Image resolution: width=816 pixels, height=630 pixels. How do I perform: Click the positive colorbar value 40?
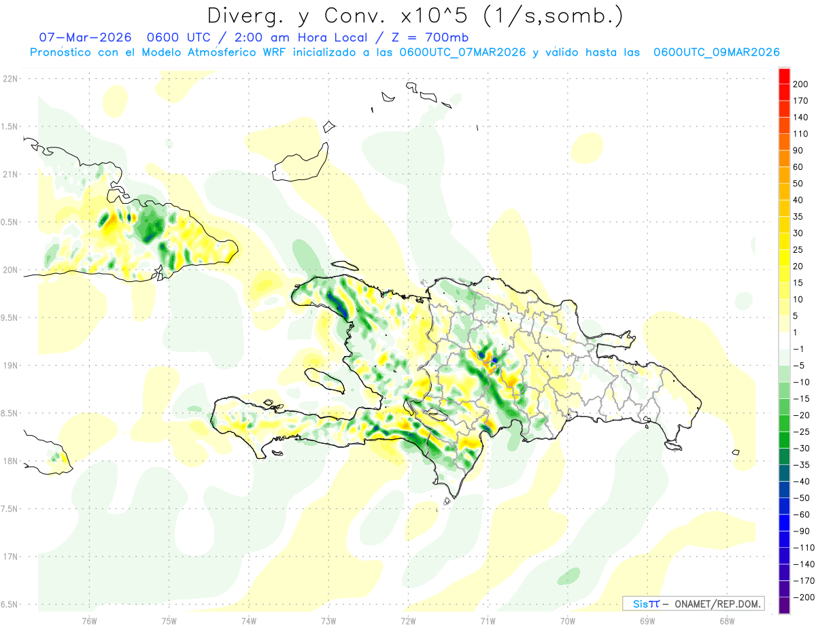(x=798, y=200)
